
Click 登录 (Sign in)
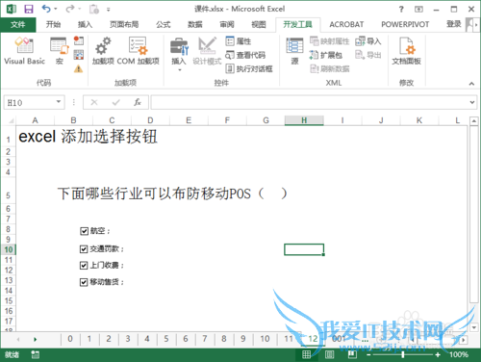(x=454, y=24)
